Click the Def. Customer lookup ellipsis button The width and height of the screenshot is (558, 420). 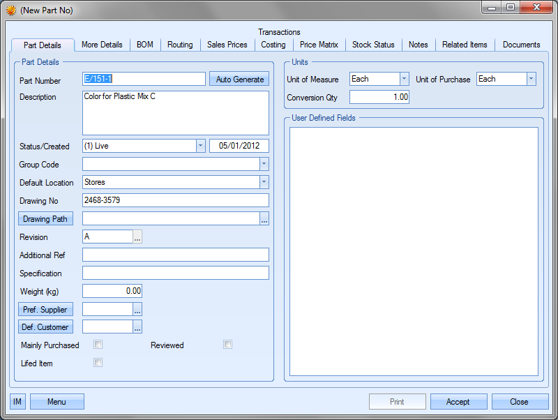click(137, 327)
